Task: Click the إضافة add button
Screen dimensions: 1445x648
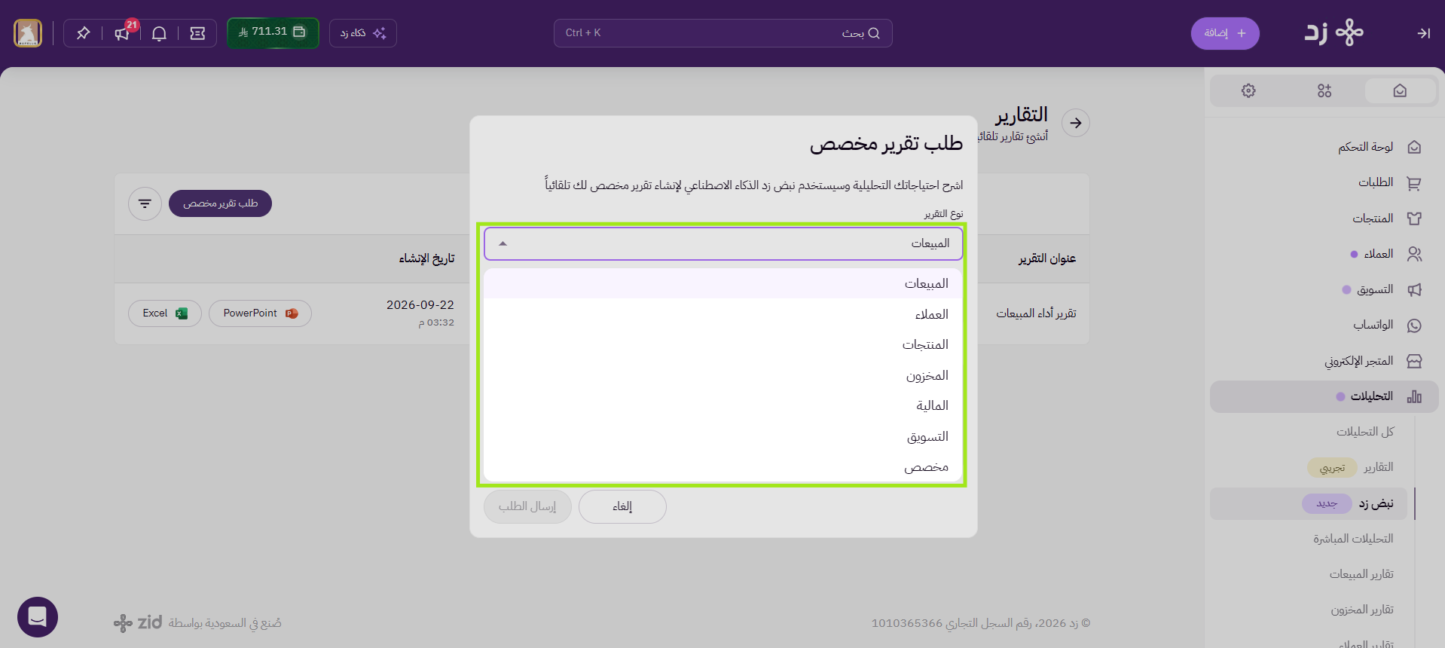Action: 1225,33
